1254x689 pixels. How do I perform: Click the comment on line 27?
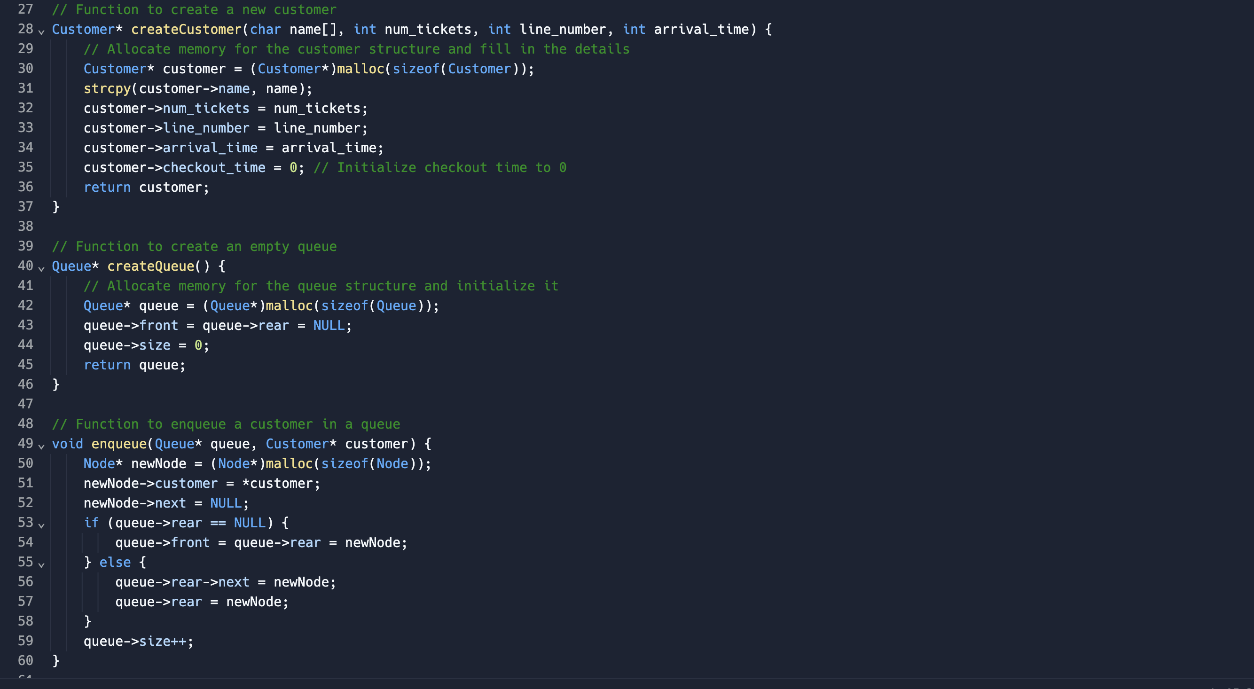195,9
